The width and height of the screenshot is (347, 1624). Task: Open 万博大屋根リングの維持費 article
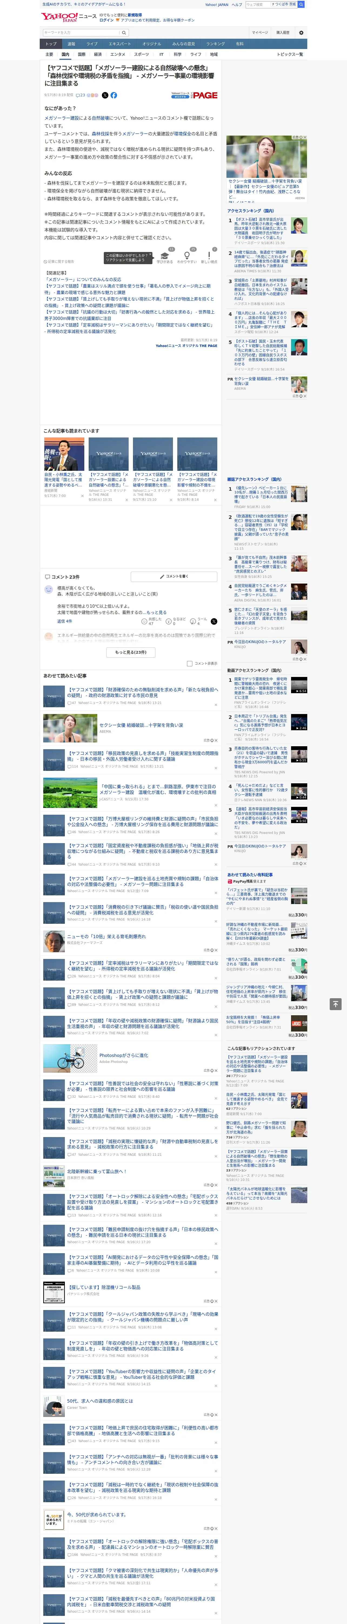143,822
